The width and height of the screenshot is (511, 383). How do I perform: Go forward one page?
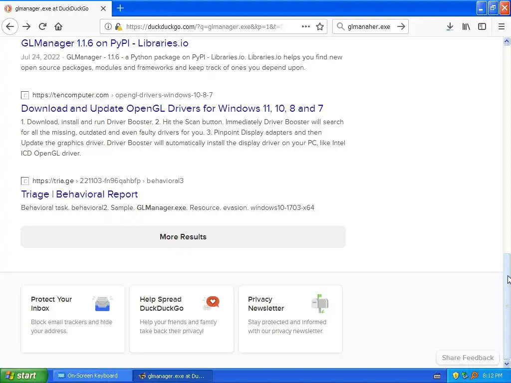[26, 26]
